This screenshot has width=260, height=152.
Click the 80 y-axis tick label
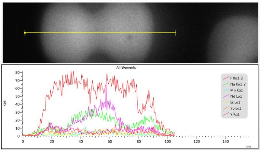point(17,72)
